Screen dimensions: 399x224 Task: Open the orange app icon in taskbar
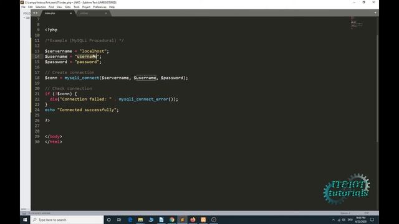tap(203, 220)
